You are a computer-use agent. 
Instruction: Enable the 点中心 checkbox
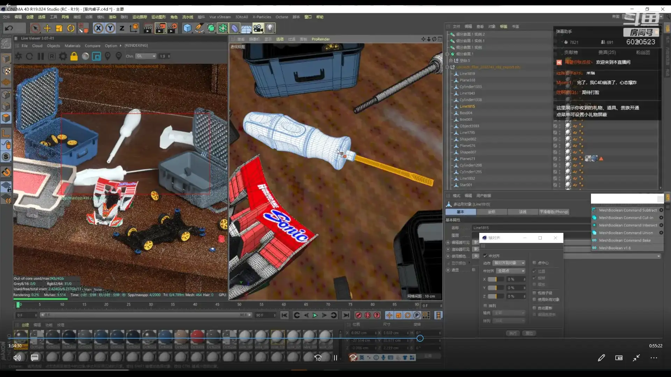(534, 263)
